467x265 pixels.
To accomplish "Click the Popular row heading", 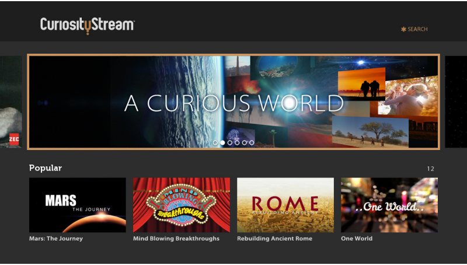I will 46,168.
